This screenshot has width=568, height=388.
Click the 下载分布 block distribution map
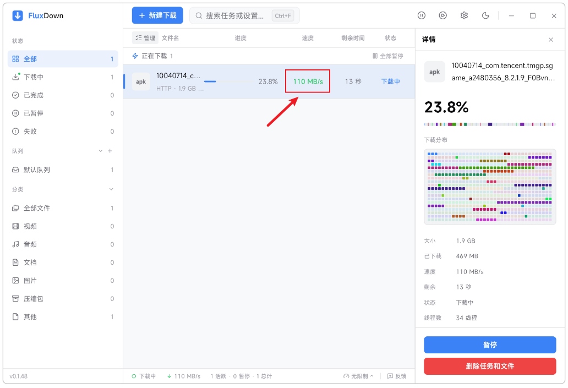coord(490,187)
